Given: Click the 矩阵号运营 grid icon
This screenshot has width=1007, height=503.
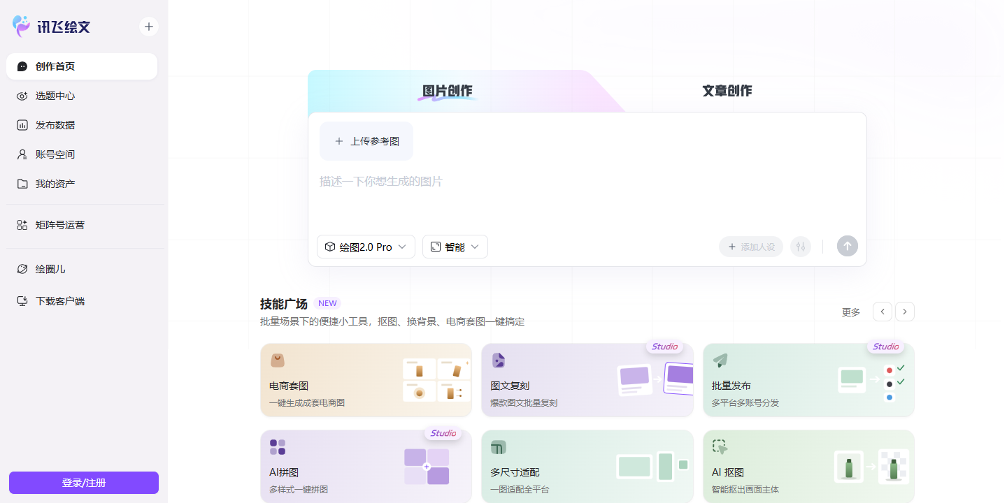Looking at the screenshot, I should coord(22,225).
